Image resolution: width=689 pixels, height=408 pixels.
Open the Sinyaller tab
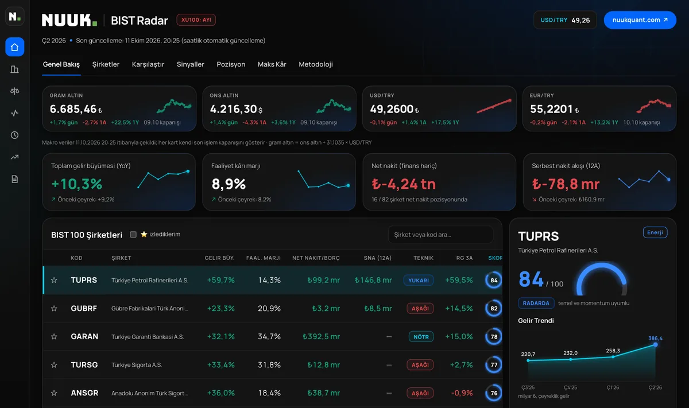click(191, 64)
